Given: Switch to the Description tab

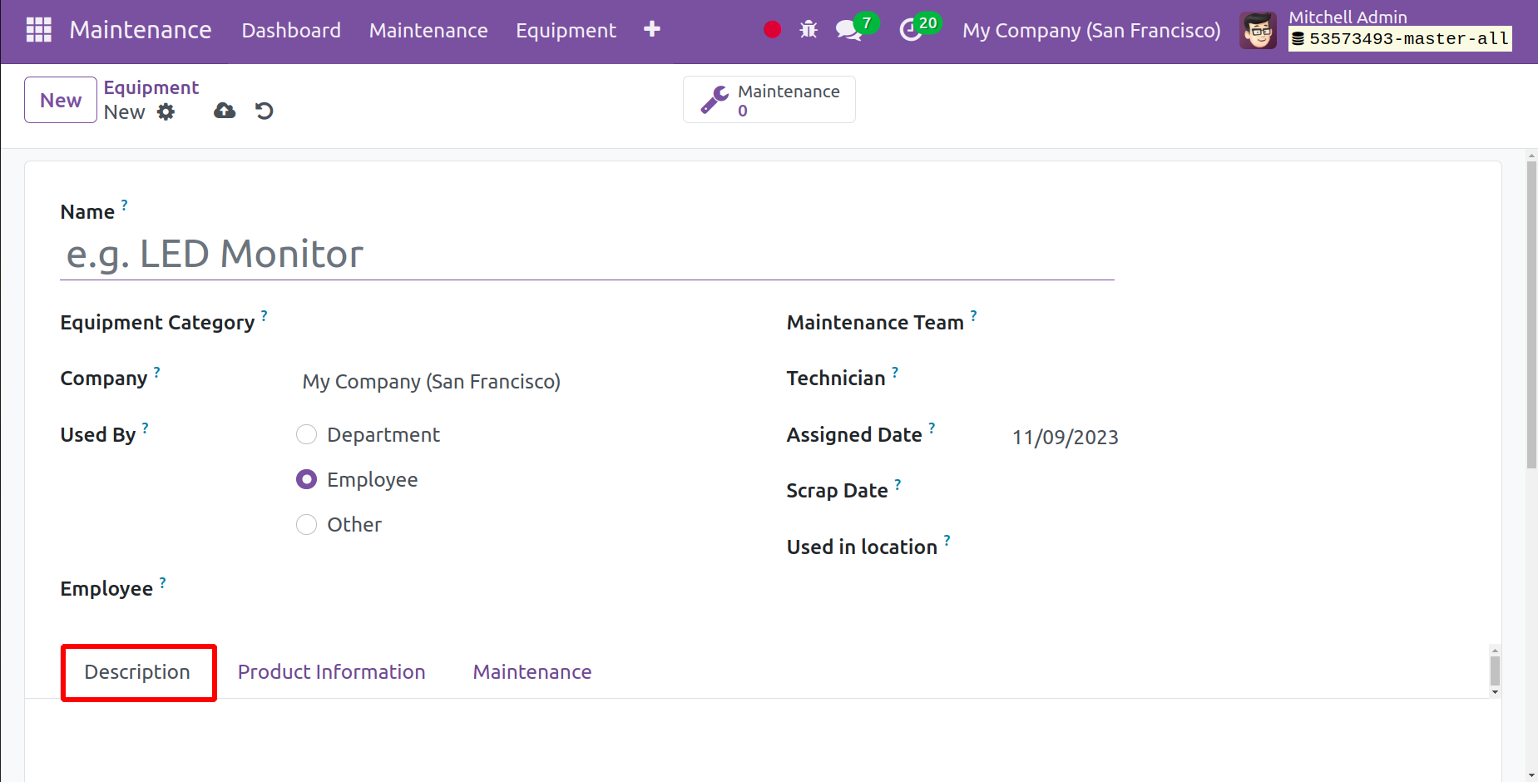Looking at the screenshot, I should coord(137,672).
